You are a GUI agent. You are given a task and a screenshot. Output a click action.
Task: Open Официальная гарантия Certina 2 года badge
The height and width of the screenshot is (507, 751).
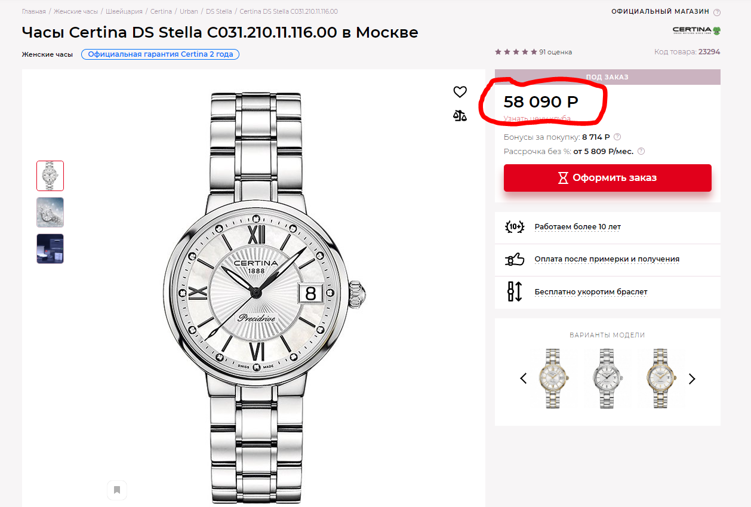[x=161, y=54]
